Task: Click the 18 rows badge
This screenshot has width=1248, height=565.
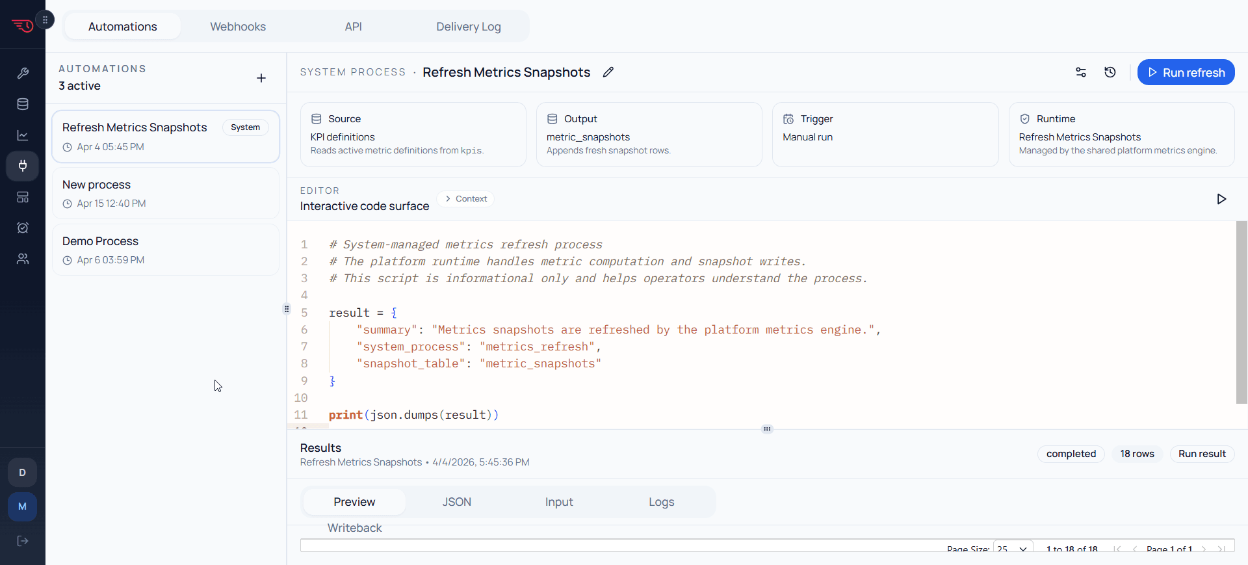Action: pos(1137,454)
